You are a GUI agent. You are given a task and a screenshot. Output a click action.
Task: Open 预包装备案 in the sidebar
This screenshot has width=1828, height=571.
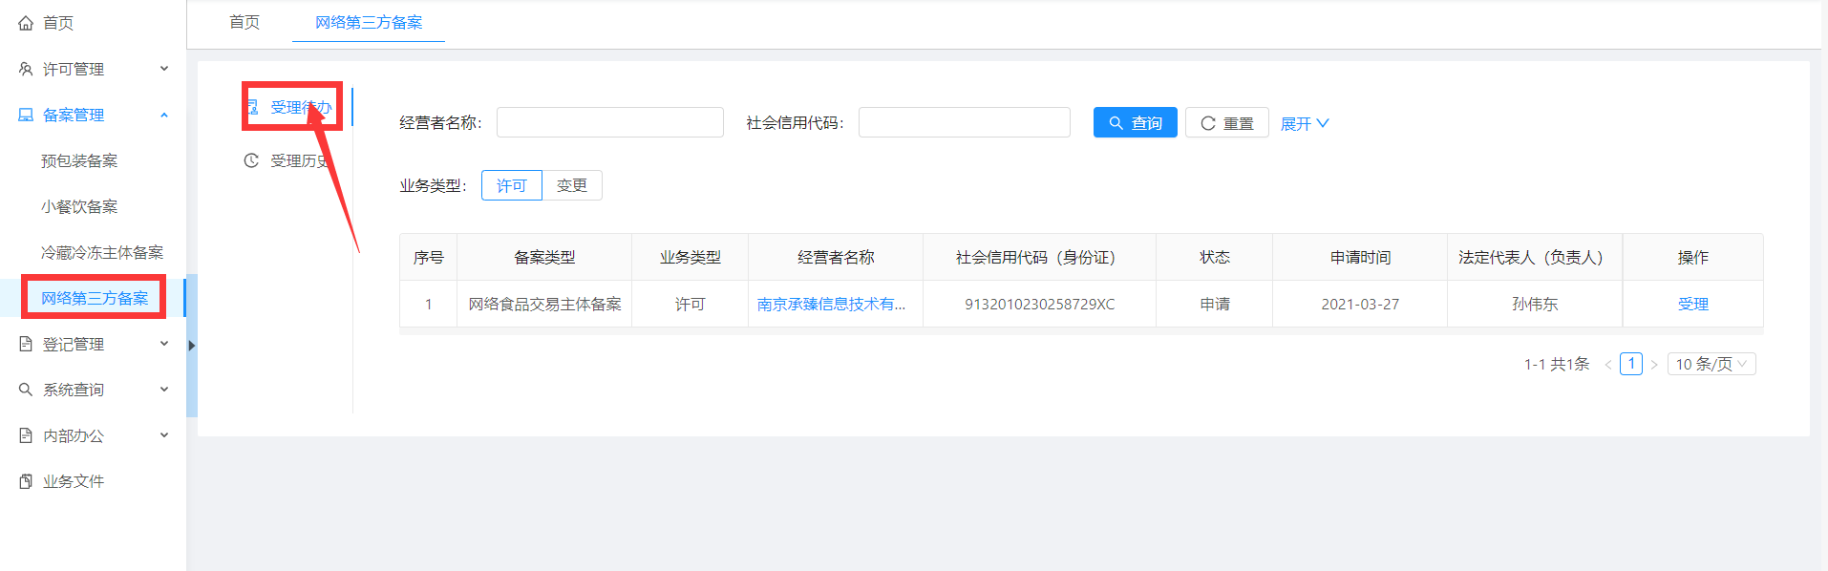click(79, 160)
